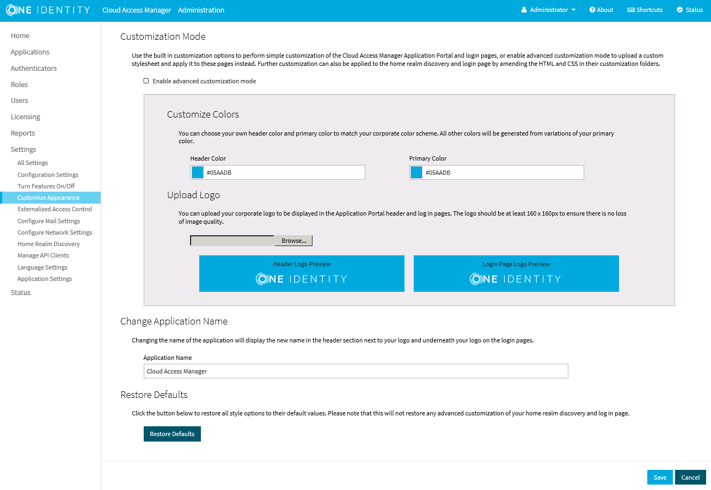Click the About question mark icon
Viewport: 711px width, 490px height.
592,10
